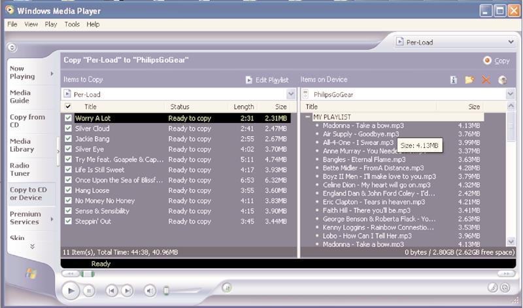Click the disc format icon in device toolbar
Image resolution: width=523 pixels, height=308 pixels.
coord(503,80)
